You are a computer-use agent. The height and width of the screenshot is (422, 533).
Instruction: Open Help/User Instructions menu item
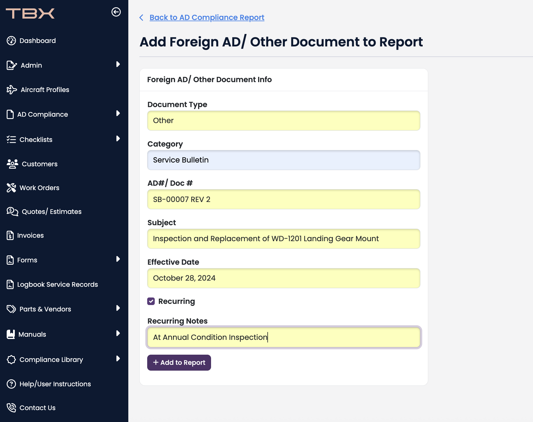click(x=55, y=384)
